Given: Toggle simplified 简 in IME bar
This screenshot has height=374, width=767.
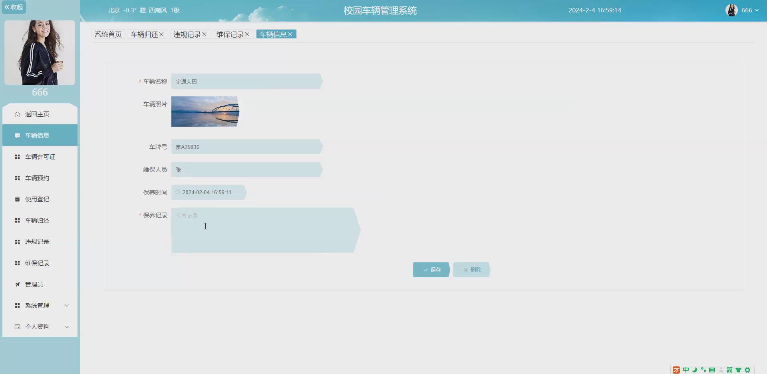Looking at the screenshot, I should click(x=729, y=370).
